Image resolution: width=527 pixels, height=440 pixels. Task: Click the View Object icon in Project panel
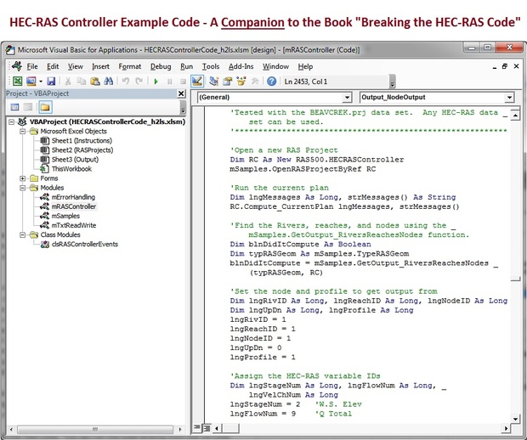pos(28,107)
